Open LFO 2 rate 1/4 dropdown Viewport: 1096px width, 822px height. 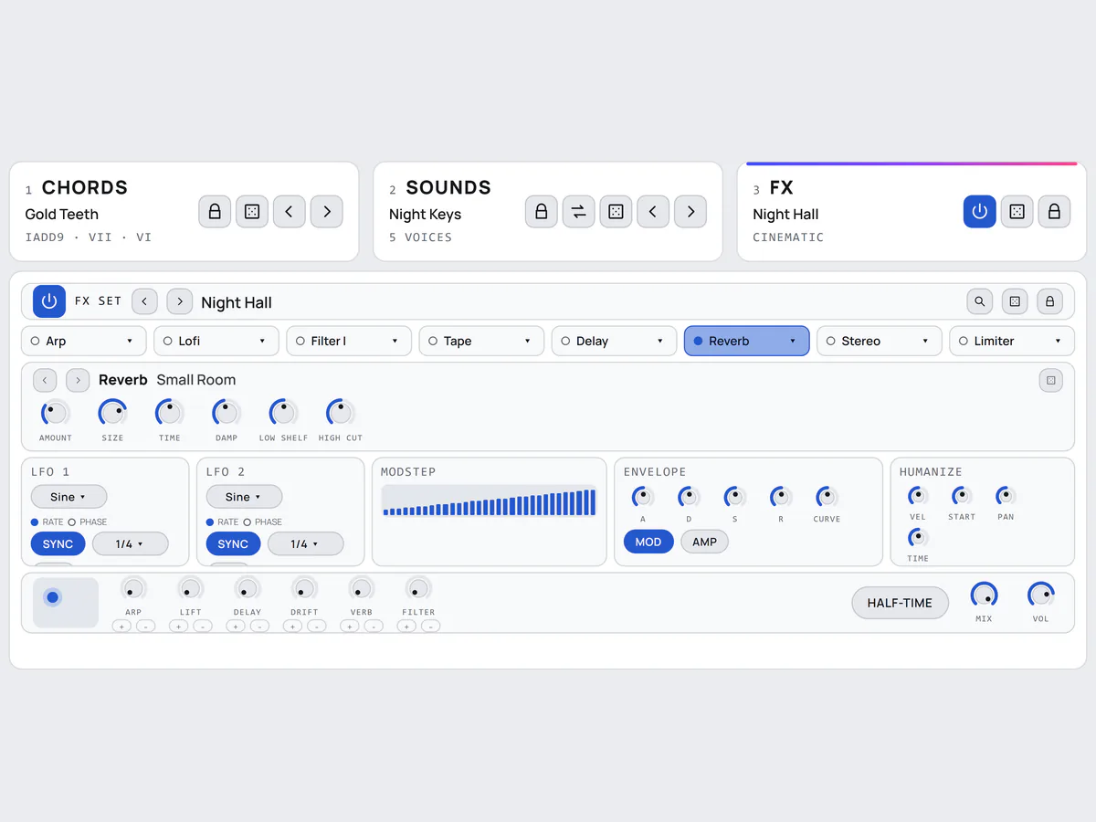(x=305, y=543)
